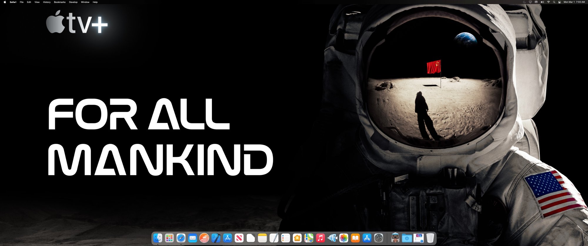Open App Store icon beside Books

(367, 238)
